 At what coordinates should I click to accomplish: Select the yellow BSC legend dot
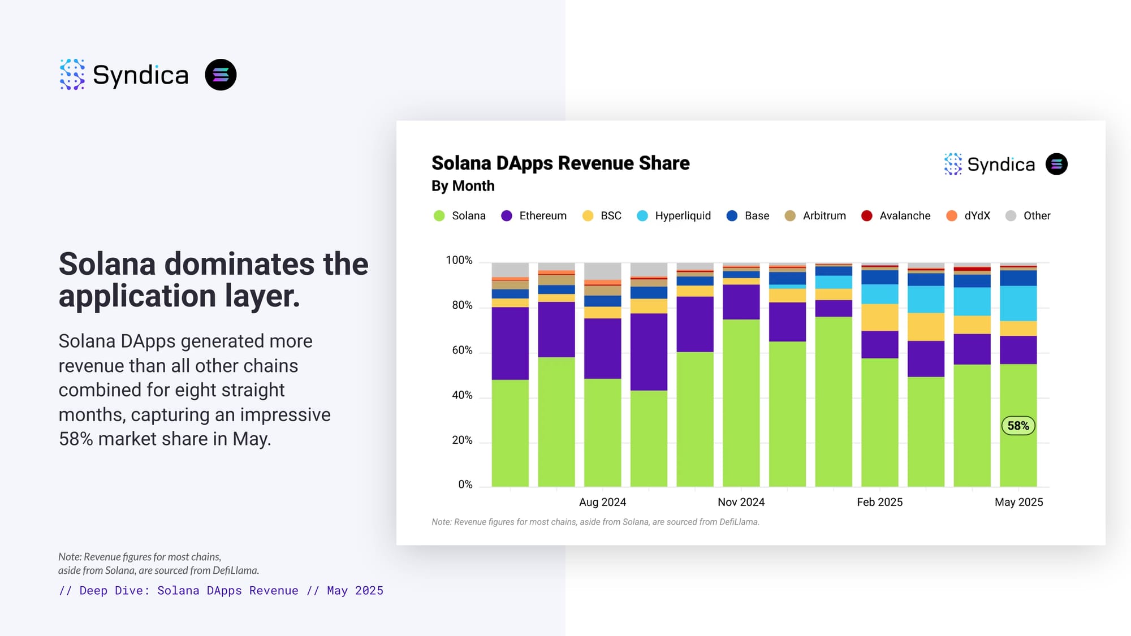coord(588,215)
